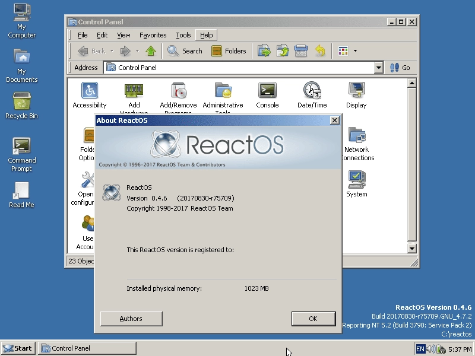Open the Start menu
The width and height of the screenshot is (475, 356).
18,348
